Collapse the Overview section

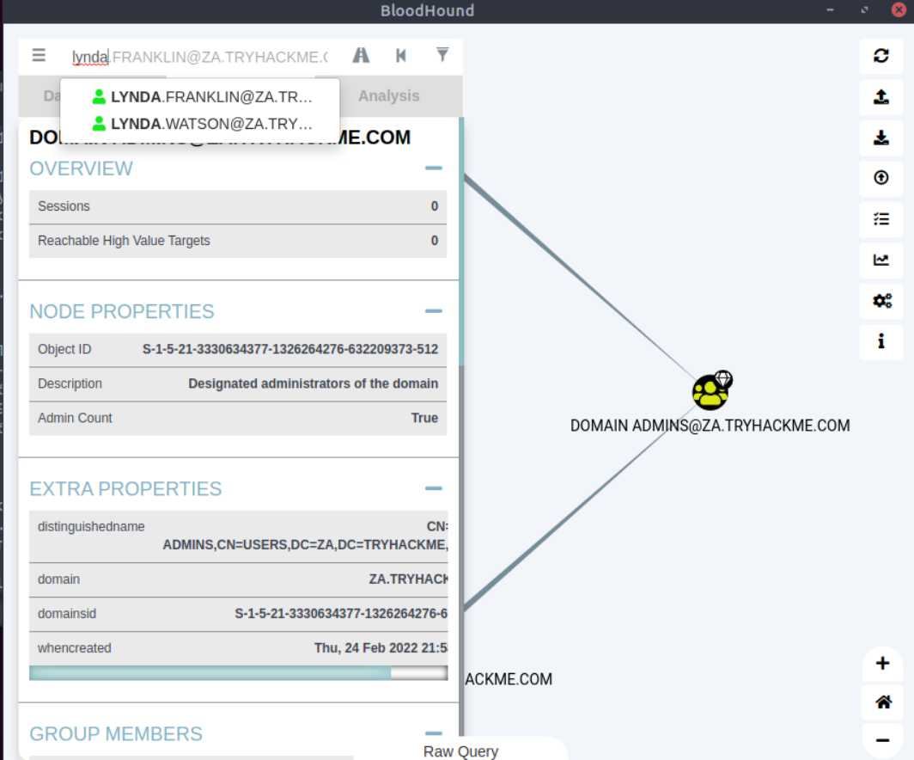coord(433,168)
